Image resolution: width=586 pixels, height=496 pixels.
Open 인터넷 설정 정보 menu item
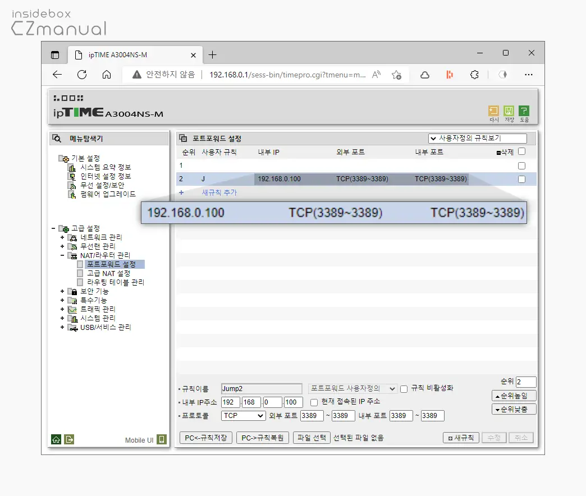pos(106,176)
